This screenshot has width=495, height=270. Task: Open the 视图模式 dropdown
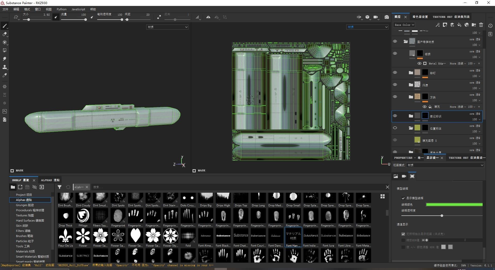(x=445, y=165)
